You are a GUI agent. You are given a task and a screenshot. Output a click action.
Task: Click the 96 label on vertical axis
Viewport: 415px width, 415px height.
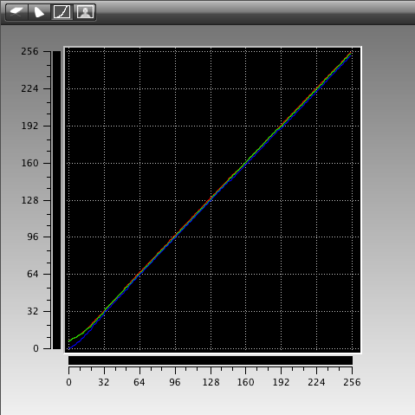click(x=33, y=237)
